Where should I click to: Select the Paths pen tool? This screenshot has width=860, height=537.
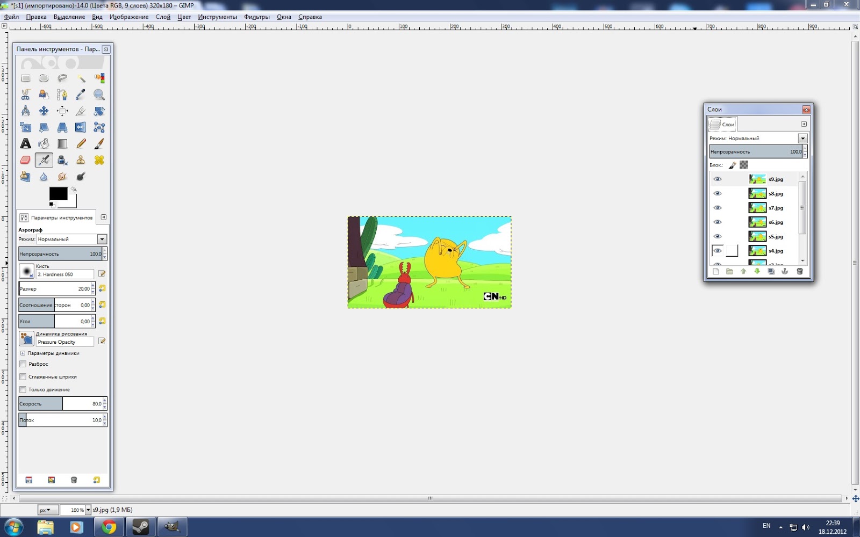click(x=62, y=95)
